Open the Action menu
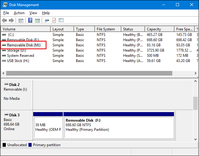This screenshot has height=156, width=199. [x=19, y=13]
